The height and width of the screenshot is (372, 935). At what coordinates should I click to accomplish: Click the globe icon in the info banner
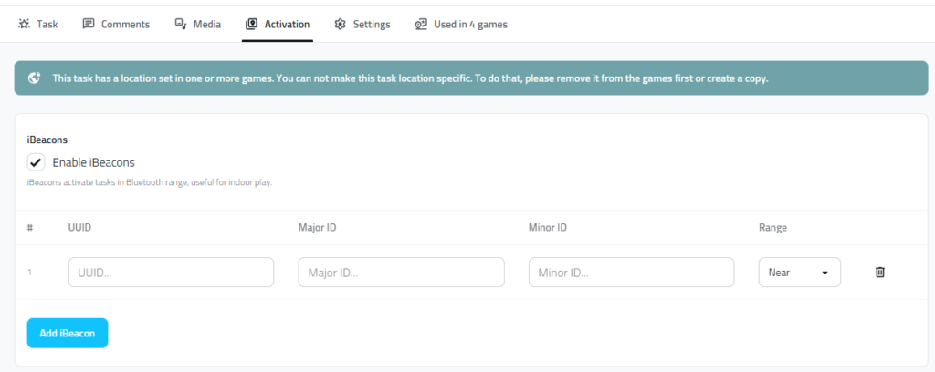click(x=35, y=78)
